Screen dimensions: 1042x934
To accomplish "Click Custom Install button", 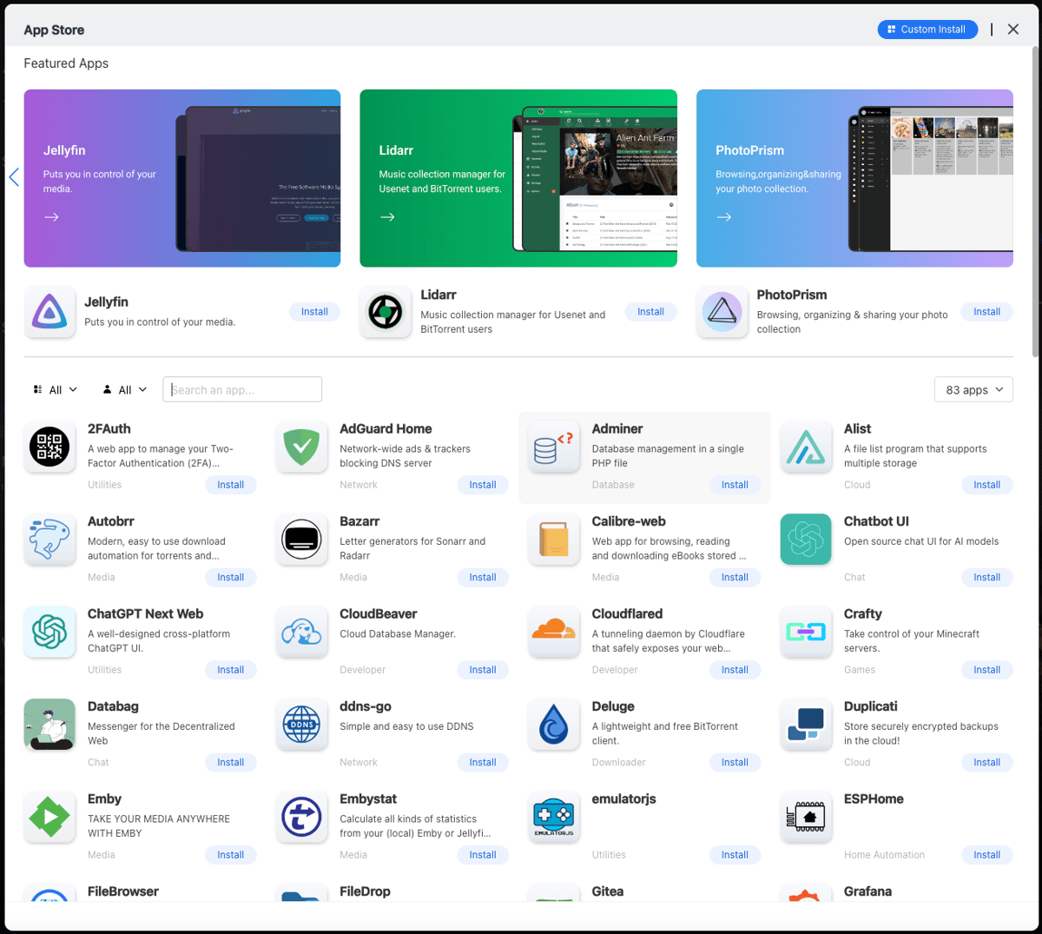I will [927, 30].
